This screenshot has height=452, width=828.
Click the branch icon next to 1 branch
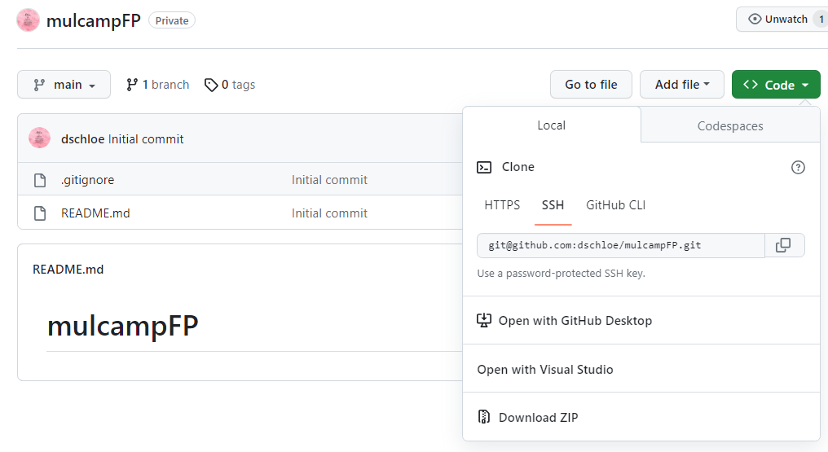click(132, 85)
